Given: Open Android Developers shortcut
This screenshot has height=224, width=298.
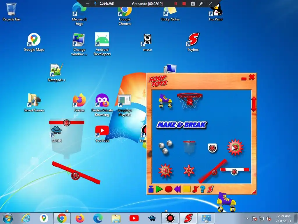Looking at the screenshot, I should click(102, 44).
